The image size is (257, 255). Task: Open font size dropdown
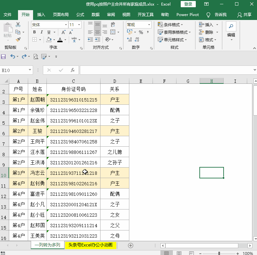(79, 25)
